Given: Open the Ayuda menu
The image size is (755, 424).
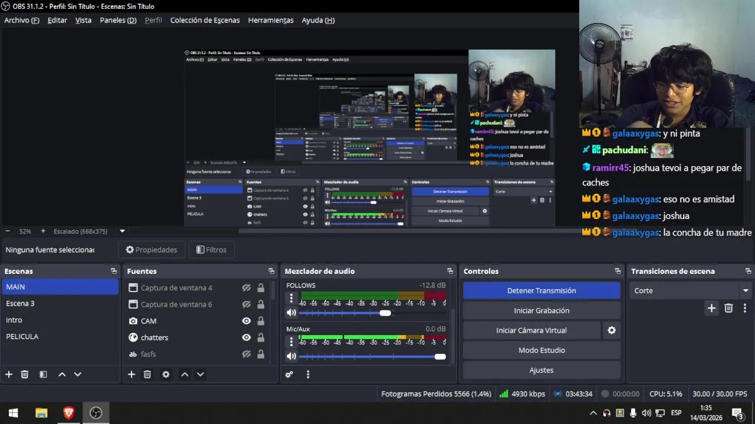Looking at the screenshot, I should [x=319, y=20].
